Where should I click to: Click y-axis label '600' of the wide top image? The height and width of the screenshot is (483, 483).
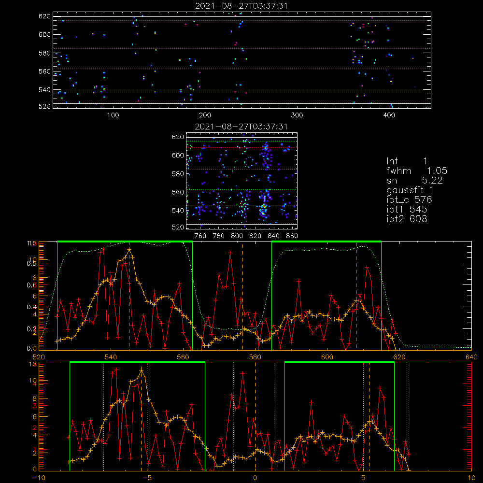click(x=44, y=35)
